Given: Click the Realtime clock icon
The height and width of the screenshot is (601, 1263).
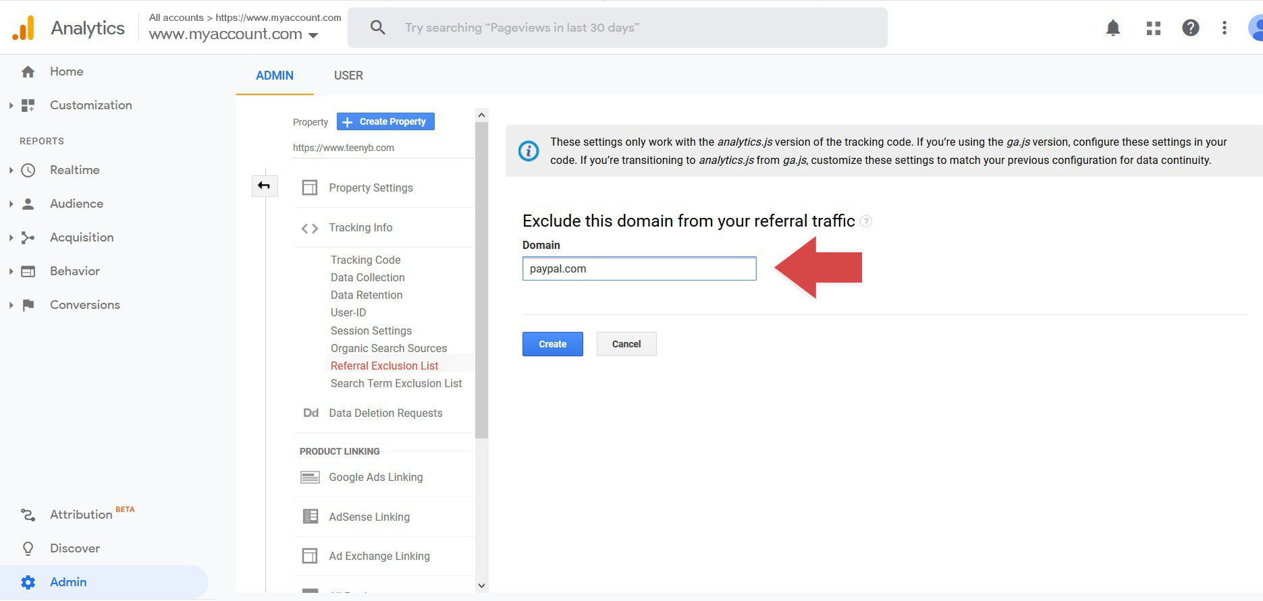Looking at the screenshot, I should (28, 170).
